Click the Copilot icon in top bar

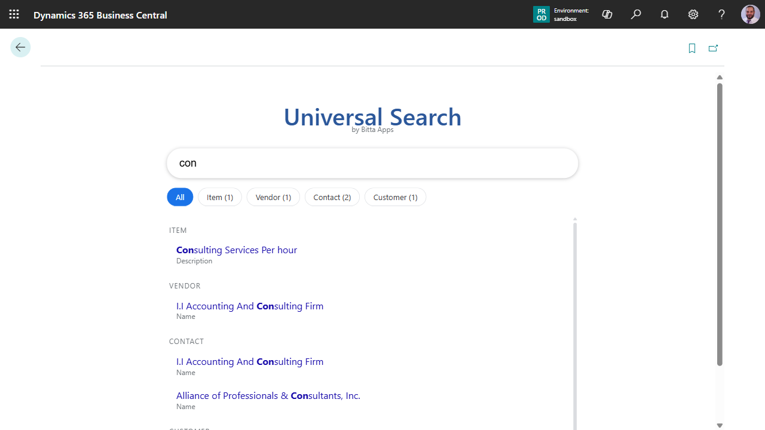[607, 14]
